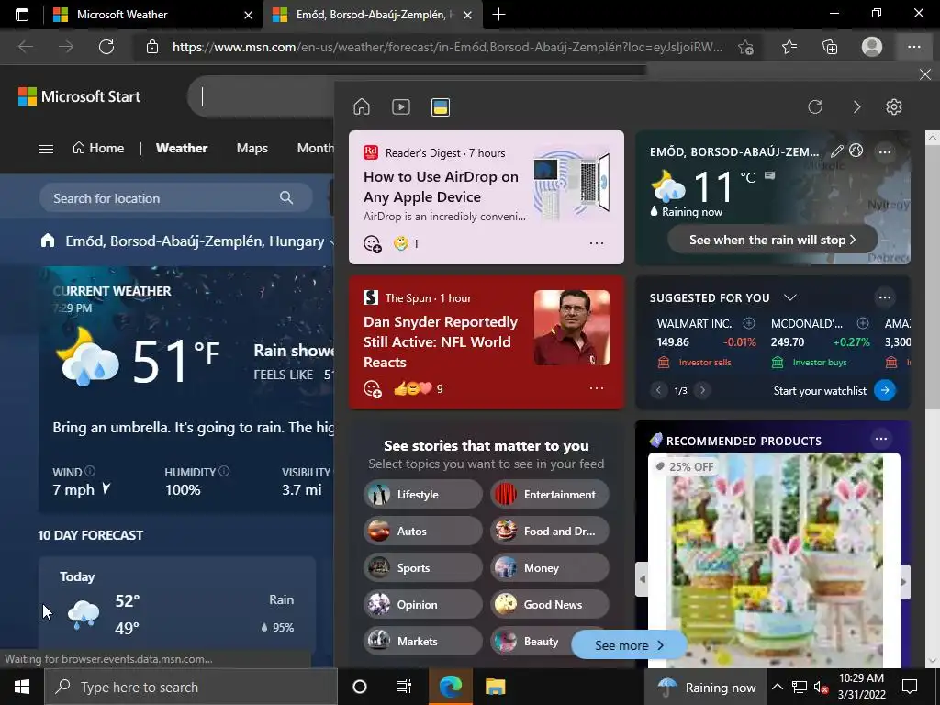The width and height of the screenshot is (940, 705).
Task: Select the Entertainment topic
Action: [550, 495]
